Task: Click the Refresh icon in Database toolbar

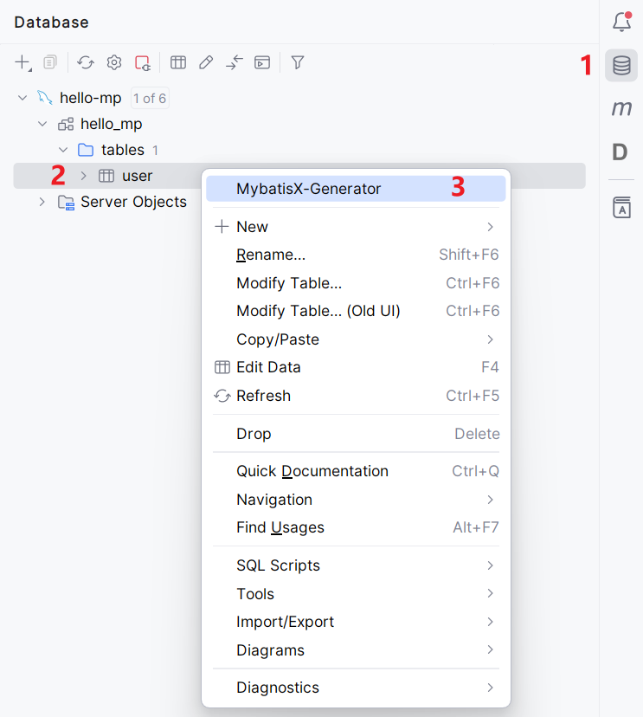Action: (x=86, y=62)
